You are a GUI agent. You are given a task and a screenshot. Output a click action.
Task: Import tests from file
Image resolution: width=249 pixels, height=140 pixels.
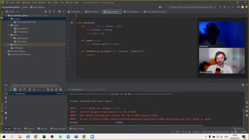click(x=52, y=89)
